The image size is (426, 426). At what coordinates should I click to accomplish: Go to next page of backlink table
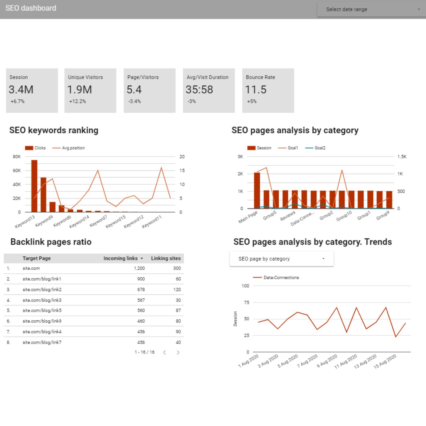[x=178, y=352]
